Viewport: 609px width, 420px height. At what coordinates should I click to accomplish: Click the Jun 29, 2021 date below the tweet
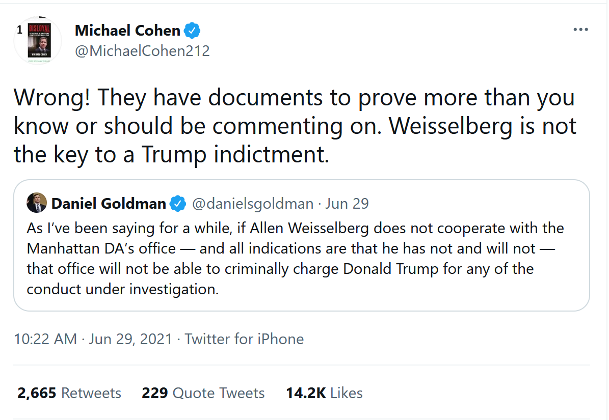click(x=130, y=339)
